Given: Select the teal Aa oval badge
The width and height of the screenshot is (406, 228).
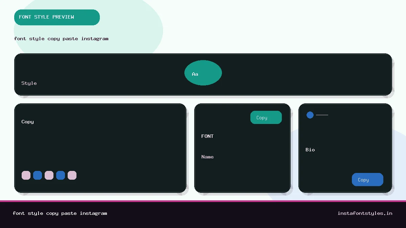Looking at the screenshot, I should (203, 73).
